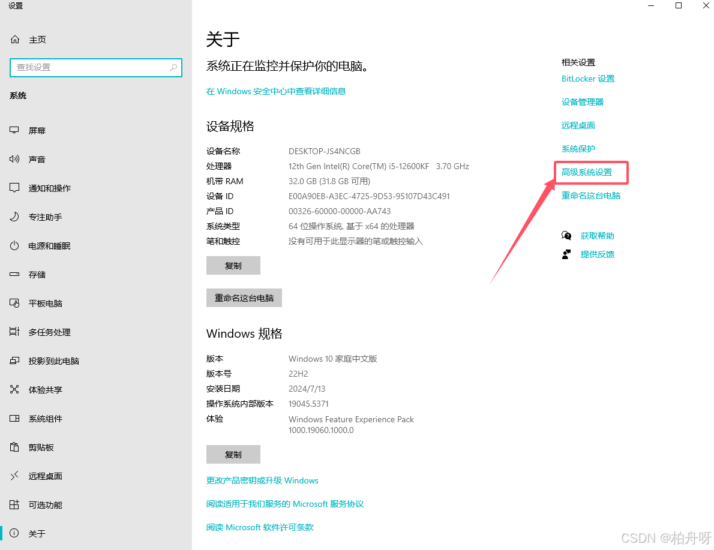Click 复制 under Windows specifications
This screenshot has height=550, width=714.
233,455
